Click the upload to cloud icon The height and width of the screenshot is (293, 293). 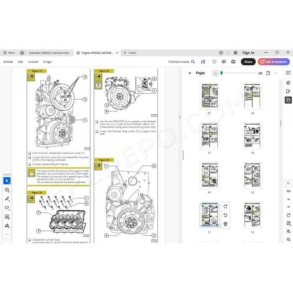coord(224,62)
